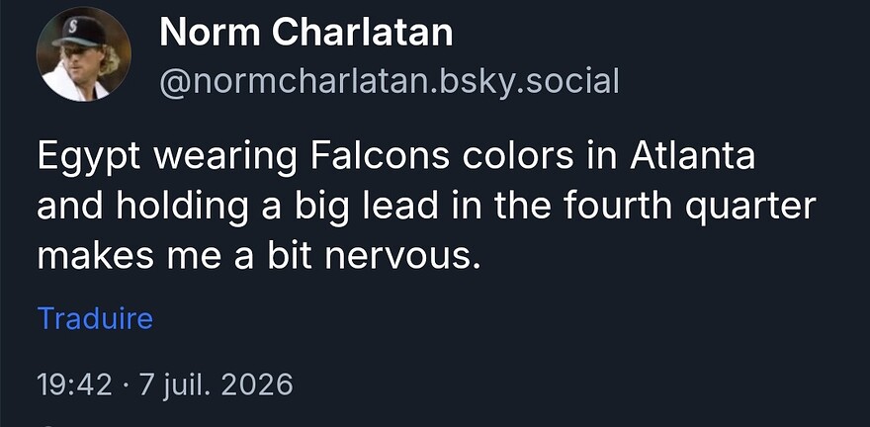Click the Traduire translate link
The height and width of the screenshot is (427, 870).
click(x=96, y=318)
